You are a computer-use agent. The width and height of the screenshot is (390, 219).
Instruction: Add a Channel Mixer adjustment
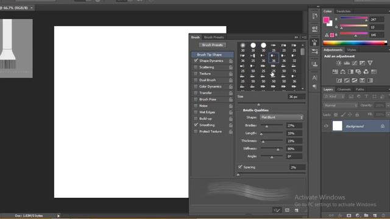(x=366, y=72)
